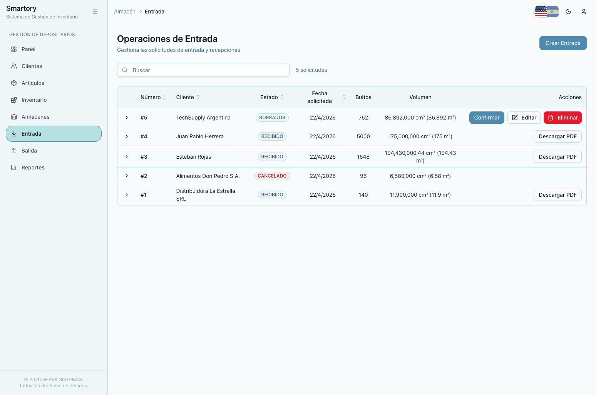This screenshot has height=395, width=596.
Task: Open the Almacenes warehouse icon
Action: 14,117
